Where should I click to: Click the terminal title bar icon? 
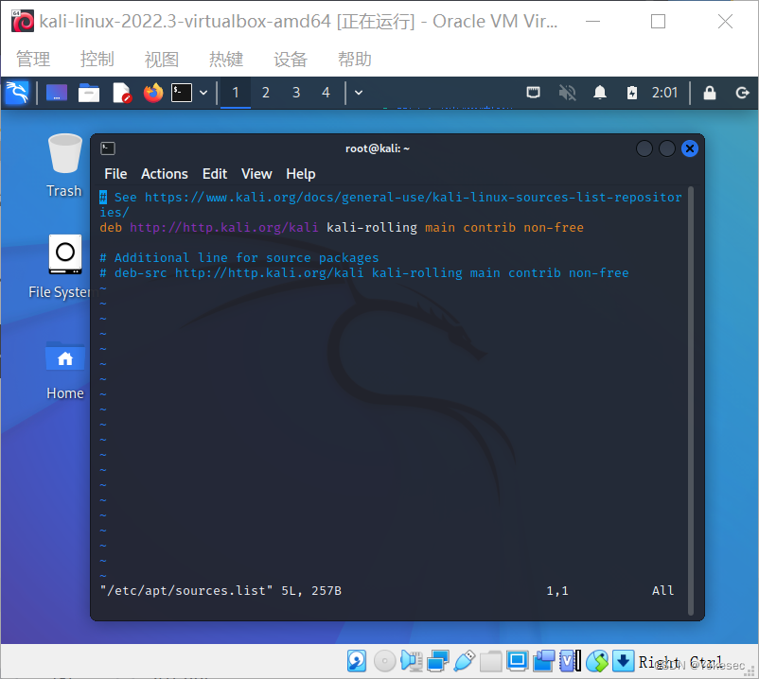point(108,148)
